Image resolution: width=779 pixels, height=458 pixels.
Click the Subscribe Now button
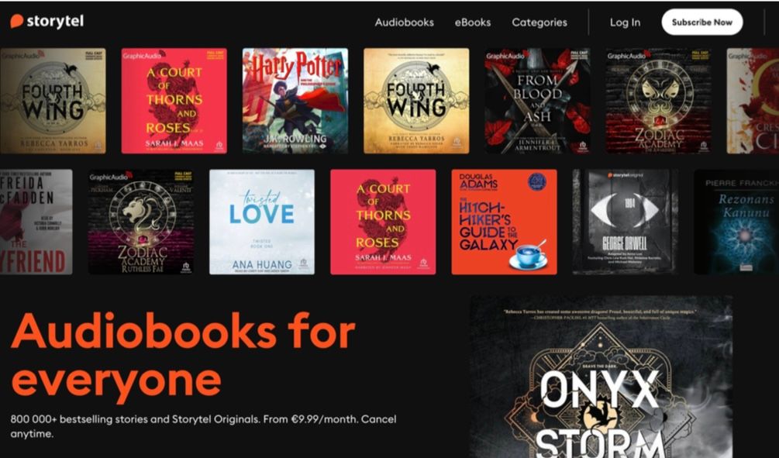pos(702,22)
